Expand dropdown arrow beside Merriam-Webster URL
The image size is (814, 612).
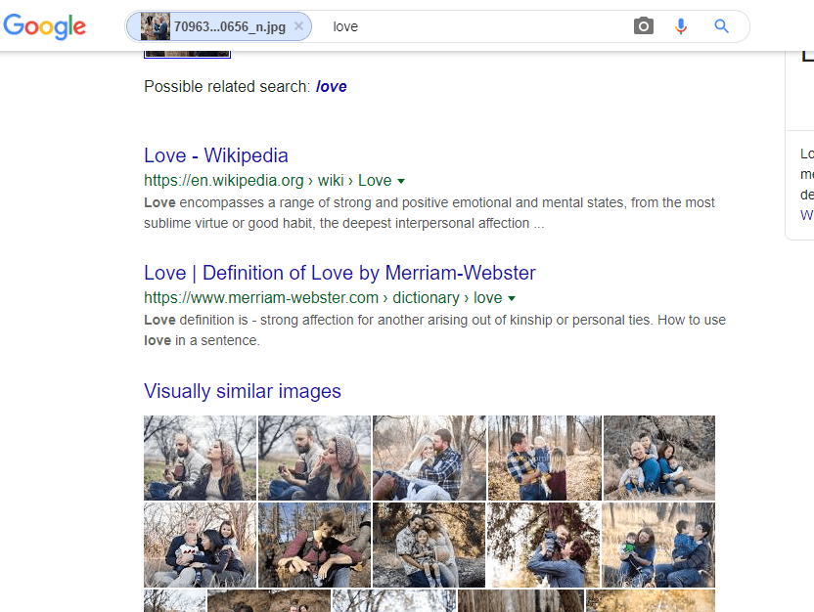click(512, 298)
